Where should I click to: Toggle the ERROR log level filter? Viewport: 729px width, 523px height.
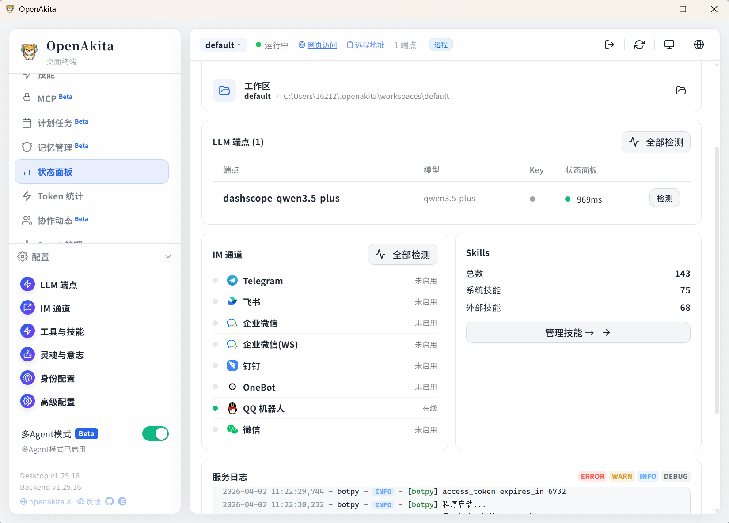592,476
